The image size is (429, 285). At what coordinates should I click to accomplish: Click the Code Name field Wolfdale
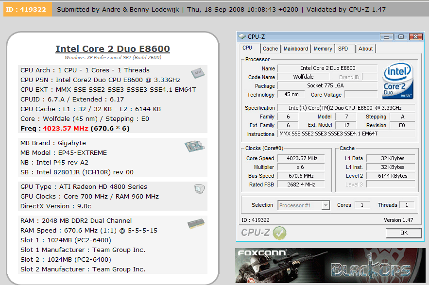[304, 77]
